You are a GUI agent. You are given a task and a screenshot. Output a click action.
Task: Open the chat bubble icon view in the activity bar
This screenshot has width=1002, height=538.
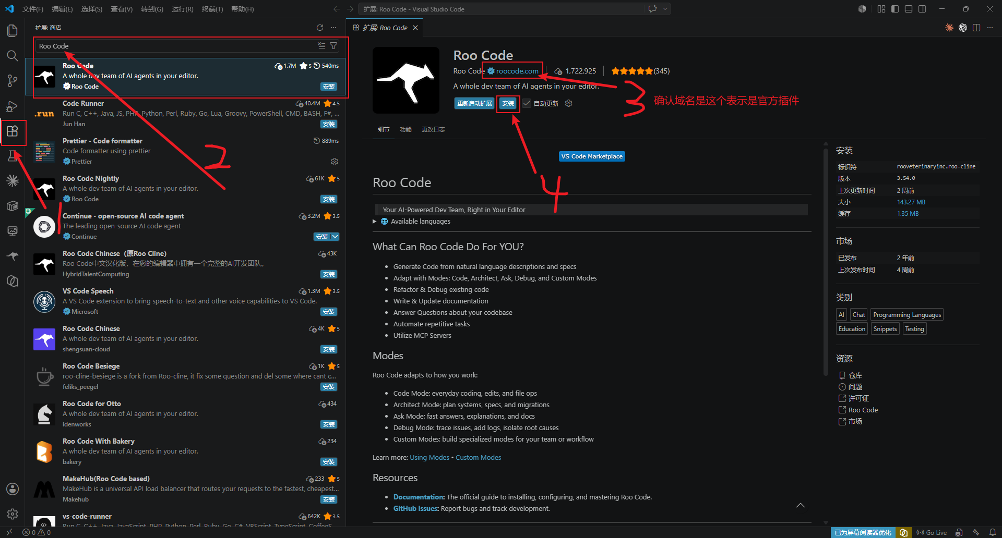click(13, 281)
